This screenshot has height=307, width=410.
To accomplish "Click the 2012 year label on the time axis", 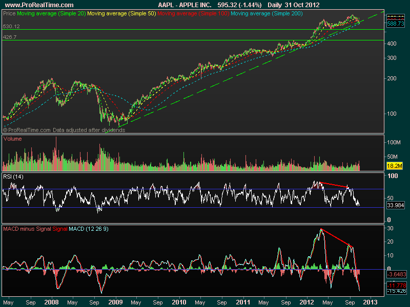I will tap(307, 302).
